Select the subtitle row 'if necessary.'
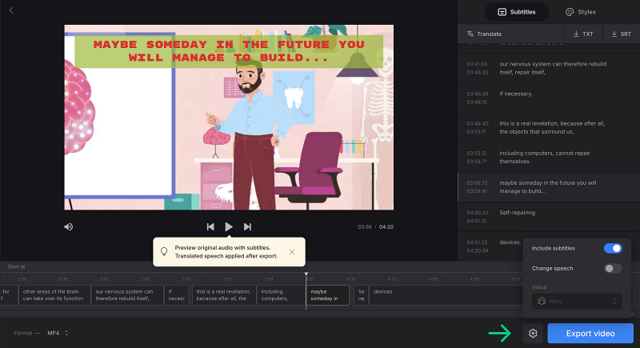This screenshot has height=348, width=640. [549, 98]
